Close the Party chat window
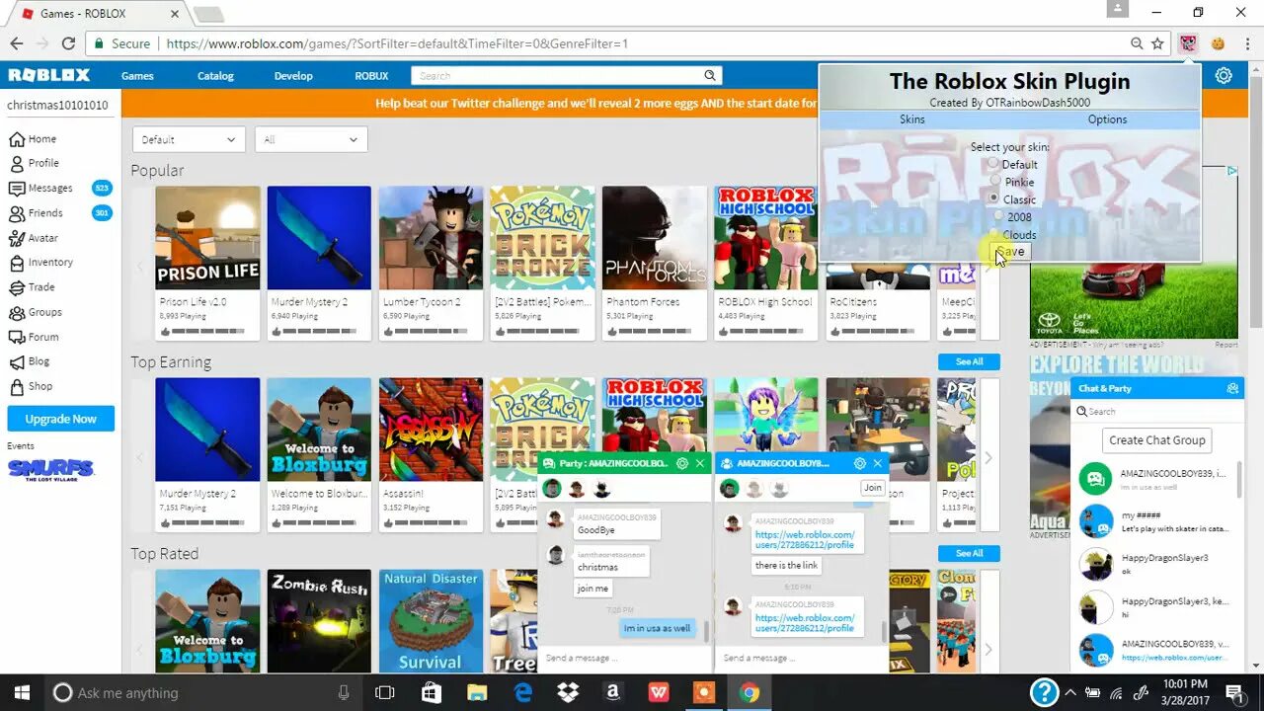This screenshot has height=711, width=1264. 700,463
